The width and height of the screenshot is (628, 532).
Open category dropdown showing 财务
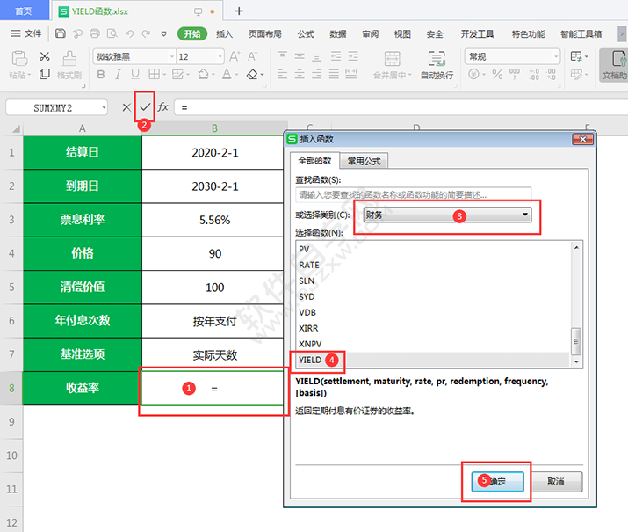(x=447, y=215)
